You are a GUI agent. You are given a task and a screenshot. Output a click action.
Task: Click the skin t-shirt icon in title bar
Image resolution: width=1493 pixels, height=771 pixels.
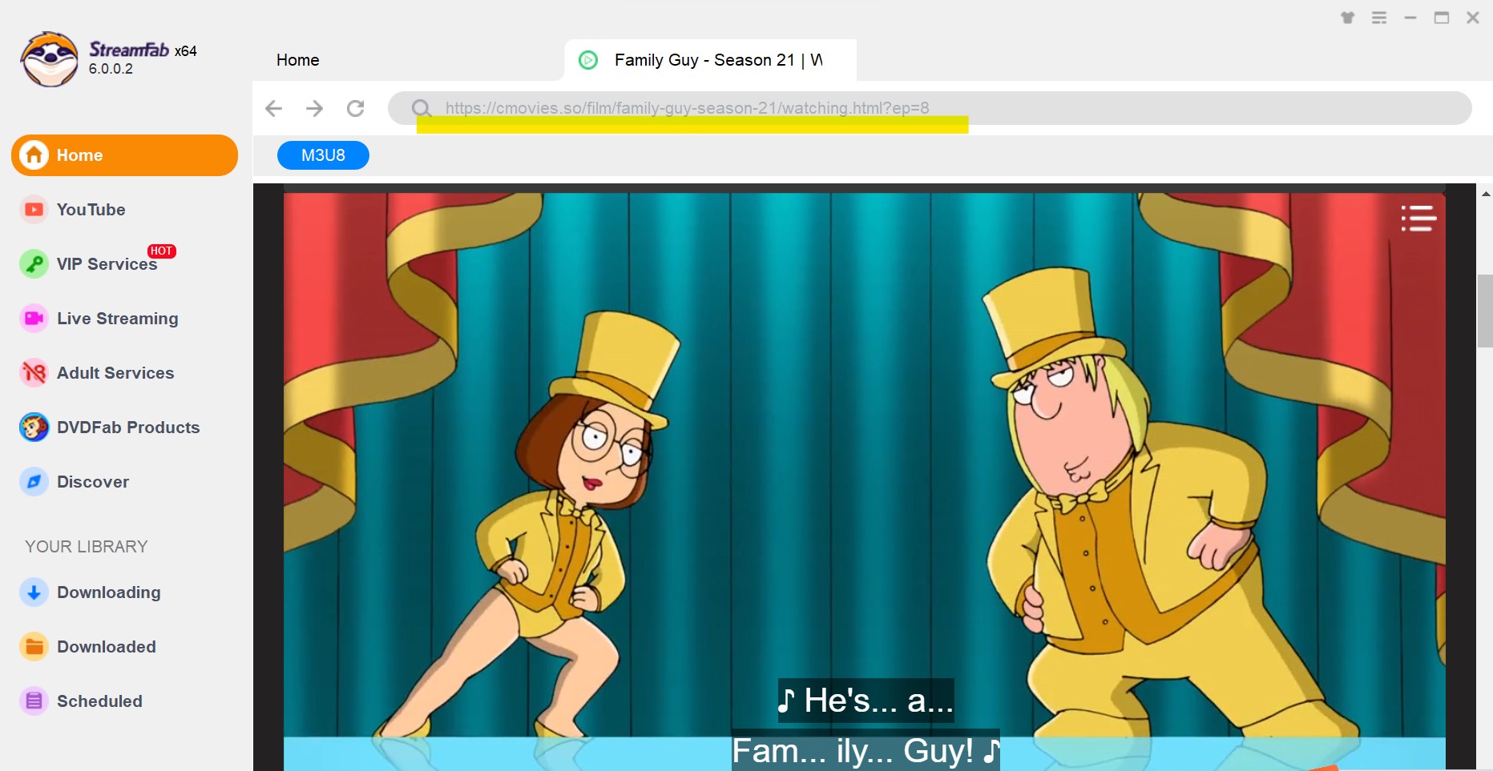pos(1348,18)
